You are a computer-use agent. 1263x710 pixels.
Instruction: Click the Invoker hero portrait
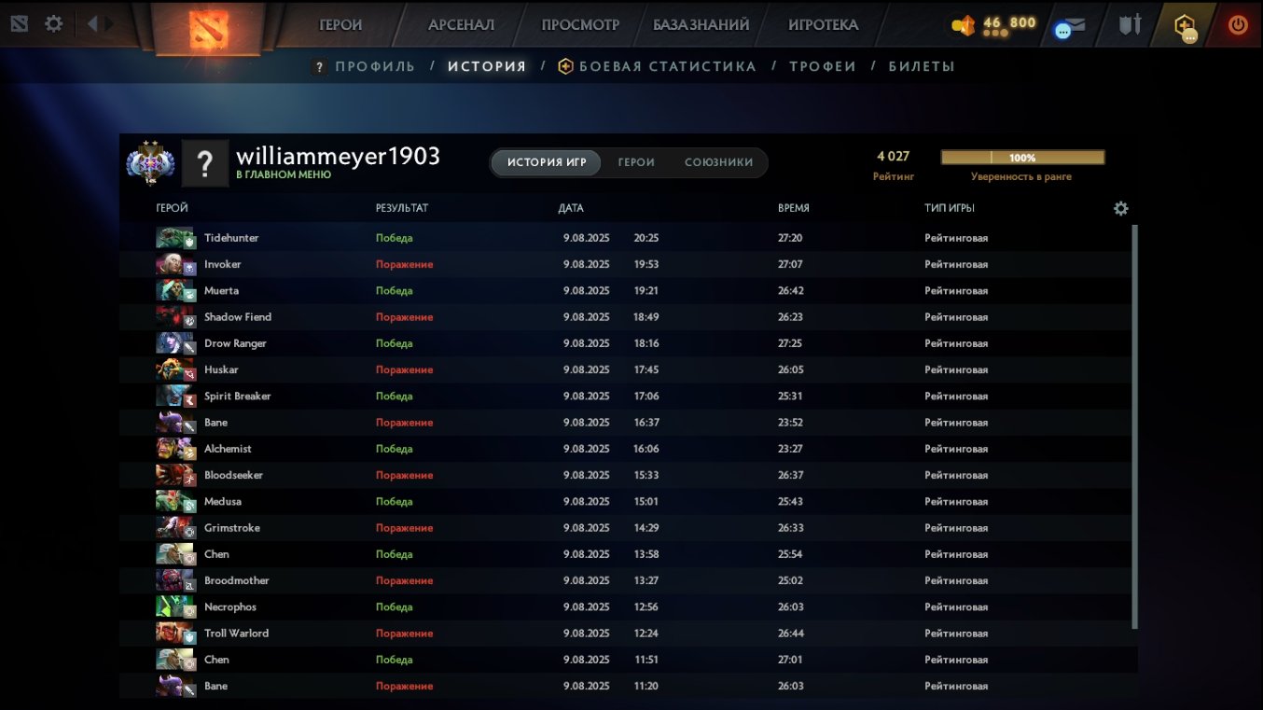pyautogui.click(x=174, y=264)
